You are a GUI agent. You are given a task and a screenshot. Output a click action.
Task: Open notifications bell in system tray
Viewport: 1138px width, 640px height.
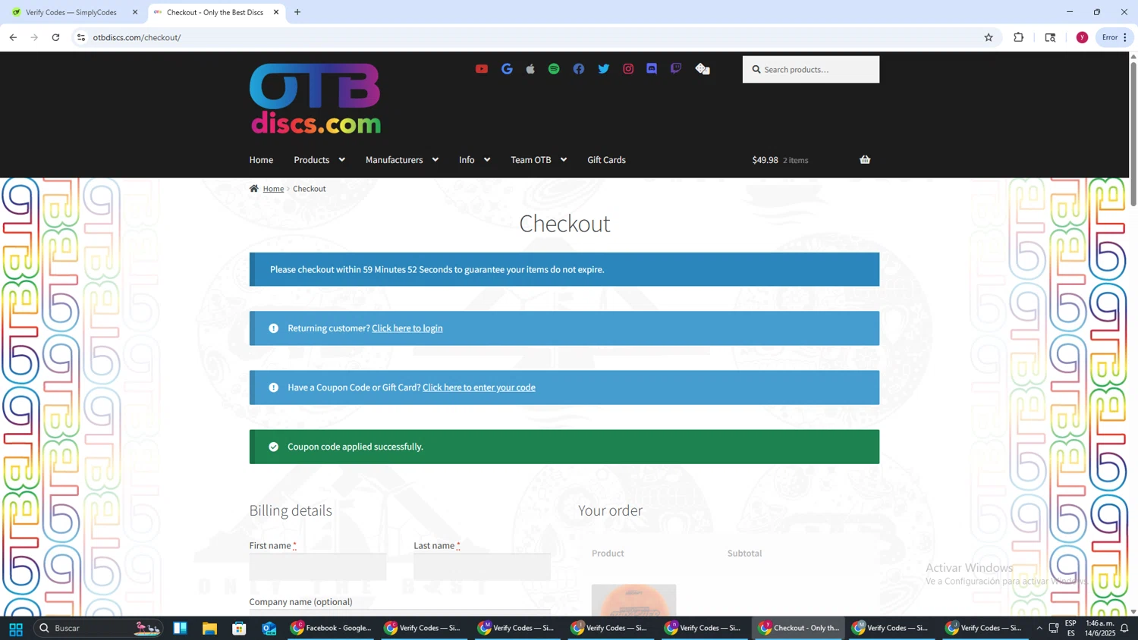(x=1124, y=628)
